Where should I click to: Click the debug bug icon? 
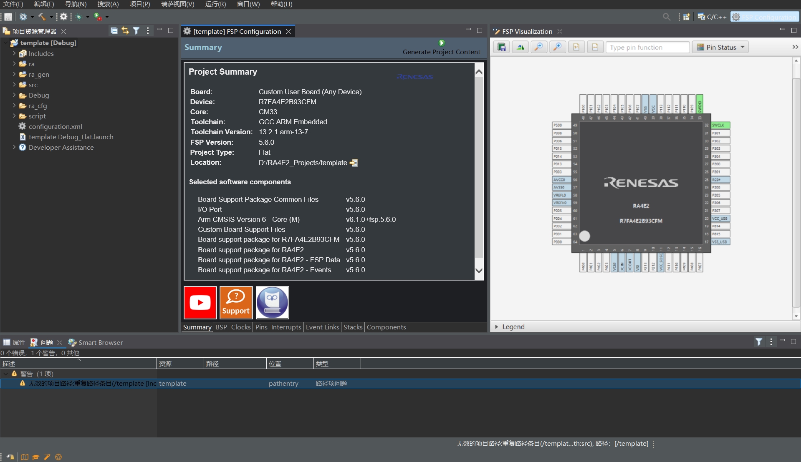[x=78, y=17]
